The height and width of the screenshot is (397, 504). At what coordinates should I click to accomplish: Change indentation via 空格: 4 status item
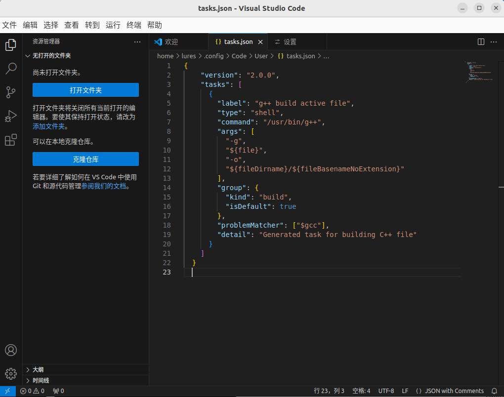(361, 391)
